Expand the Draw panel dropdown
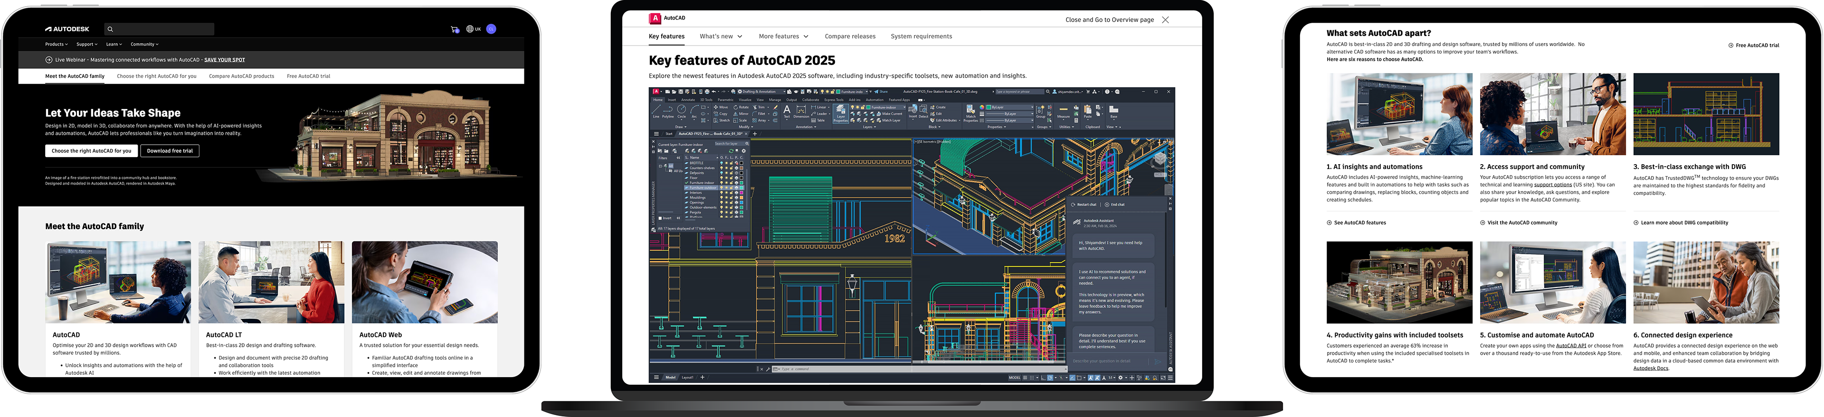The width and height of the screenshot is (1824, 417). pyautogui.click(x=681, y=127)
